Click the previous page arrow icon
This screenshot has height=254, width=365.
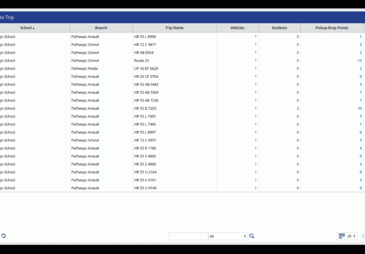(x=363, y=236)
